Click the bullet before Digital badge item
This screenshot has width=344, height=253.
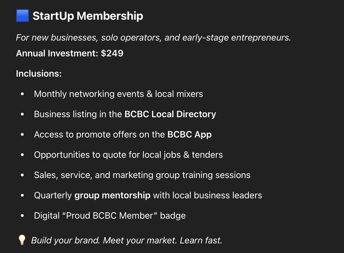pyautogui.click(x=23, y=216)
